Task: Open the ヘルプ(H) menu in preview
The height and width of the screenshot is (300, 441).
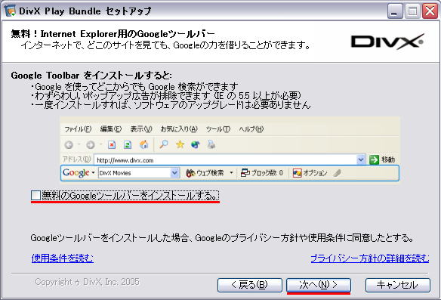Action: (x=251, y=129)
